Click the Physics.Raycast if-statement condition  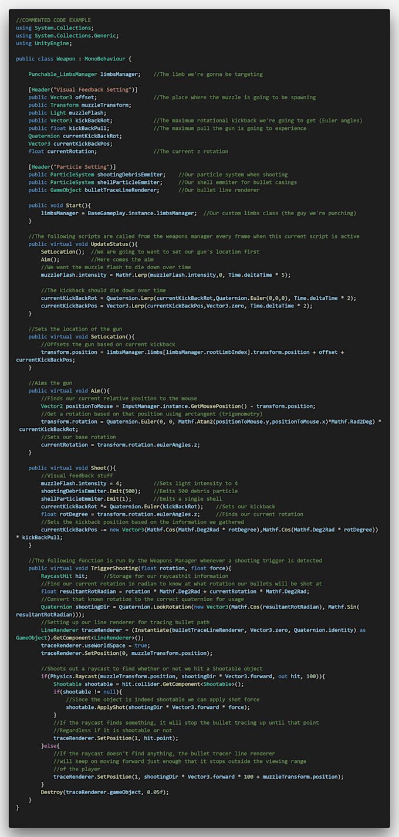147,677
